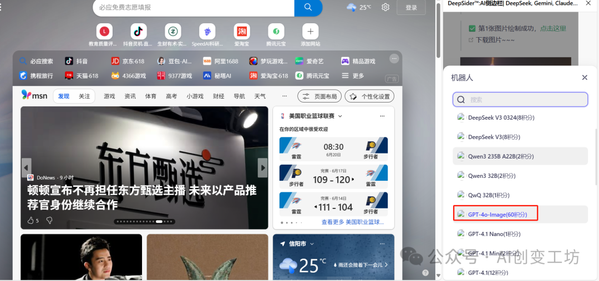Select Qwen3 235B A22B(2积分) model
This screenshot has width=599, height=281.
(520, 156)
